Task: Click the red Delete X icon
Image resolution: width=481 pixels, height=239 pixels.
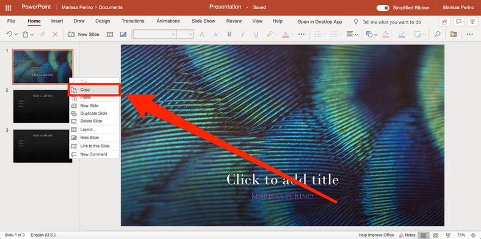Action: pyautogui.click(x=55, y=34)
